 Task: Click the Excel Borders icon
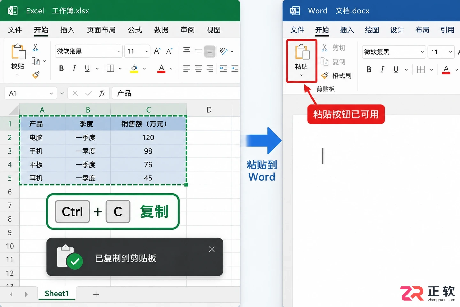pyautogui.click(x=111, y=68)
